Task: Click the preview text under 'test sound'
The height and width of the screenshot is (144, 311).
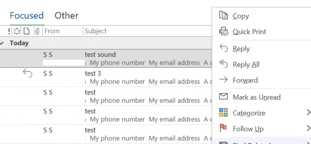Action: tap(149, 63)
